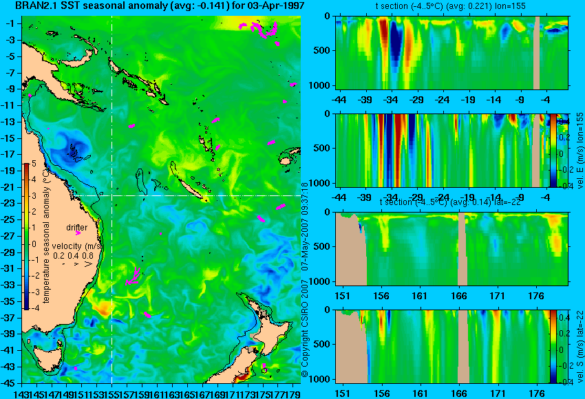Click the warm red anomaly off southeast Australia
The height and width of the screenshot is (399, 585).
pos(102,308)
